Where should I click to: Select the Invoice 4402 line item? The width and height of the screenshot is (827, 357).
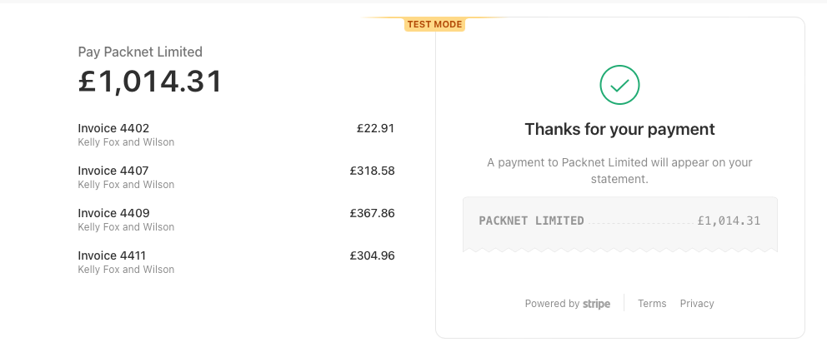coord(236,135)
